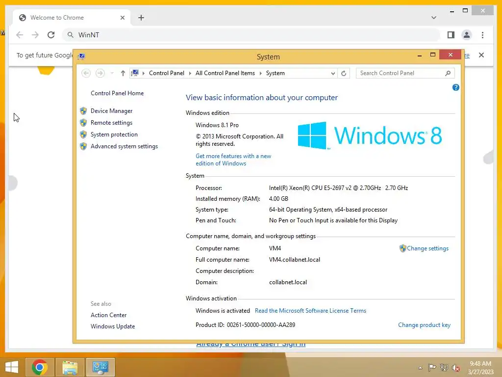Go to Control Panel Home
This screenshot has height=377, width=502.
[x=117, y=93]
